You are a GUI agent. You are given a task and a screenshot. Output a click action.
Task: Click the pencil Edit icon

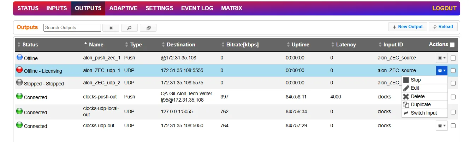pyautogui.click(x=406, y=88)
